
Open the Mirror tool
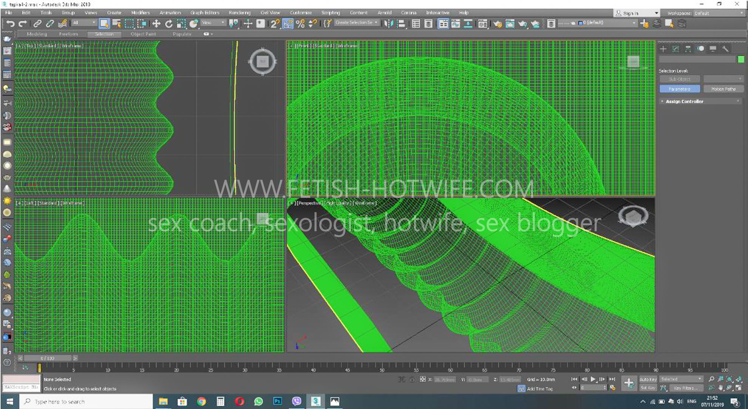point(388,24)
